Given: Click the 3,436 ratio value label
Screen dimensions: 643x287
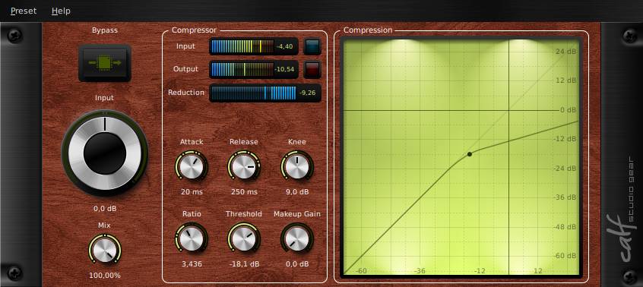Looking at the screenshot, I should click(x=192, y=264).
